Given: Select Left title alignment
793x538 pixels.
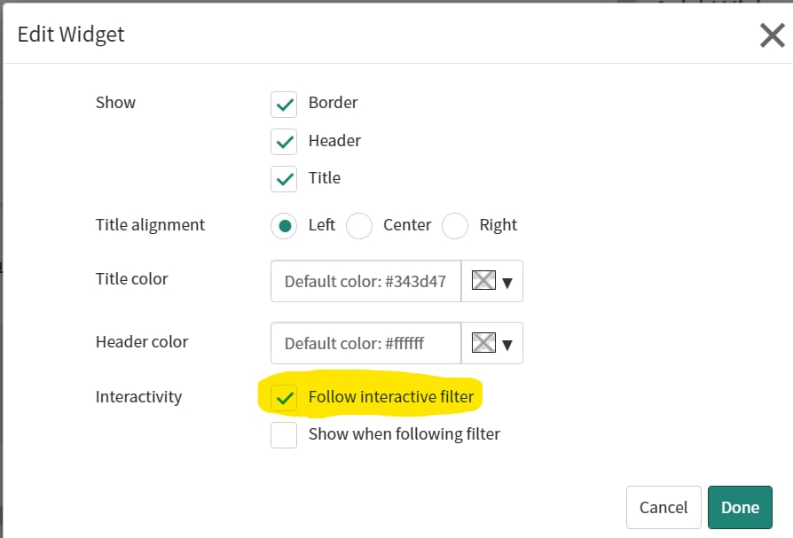Looking at the screenshot, I should 284,226.
